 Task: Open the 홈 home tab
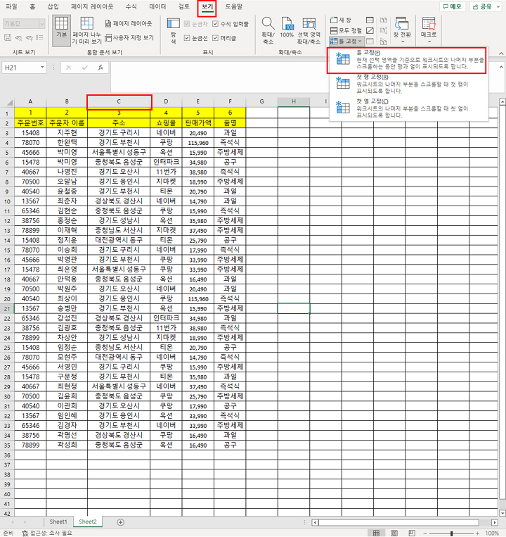[32, 6]
